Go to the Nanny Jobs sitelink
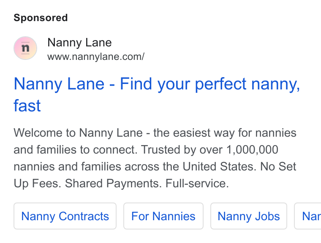 pyautogui.click(x=249, y=216)
